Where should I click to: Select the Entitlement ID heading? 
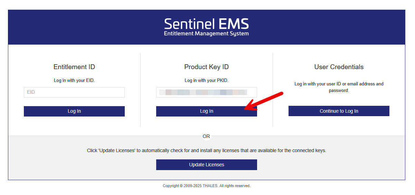click(x=74, y=67)
